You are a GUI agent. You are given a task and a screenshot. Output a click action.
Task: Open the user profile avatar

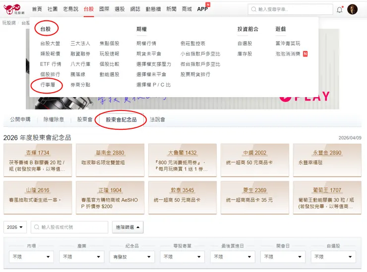pyautogui.click(x=352, y=9)
